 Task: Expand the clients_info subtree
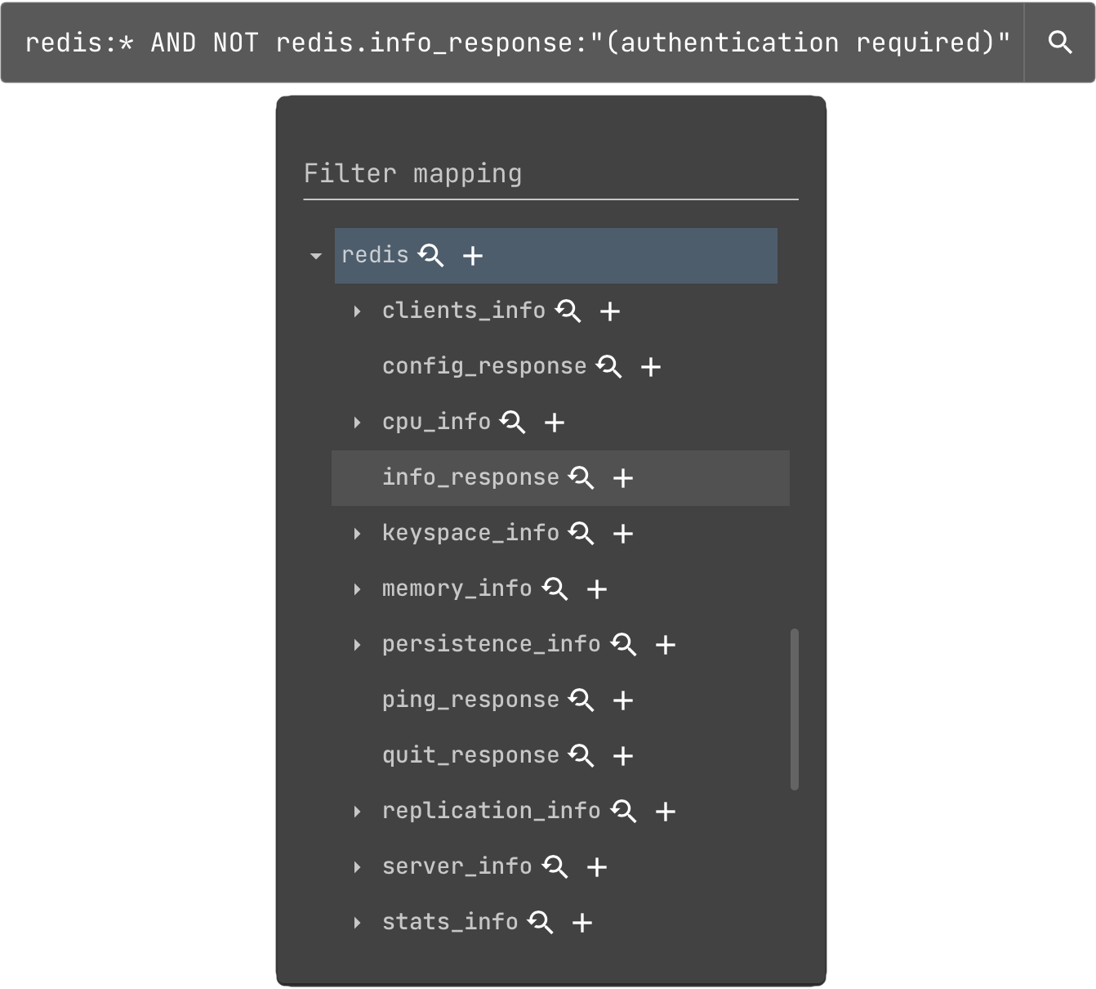click(357, 311)
